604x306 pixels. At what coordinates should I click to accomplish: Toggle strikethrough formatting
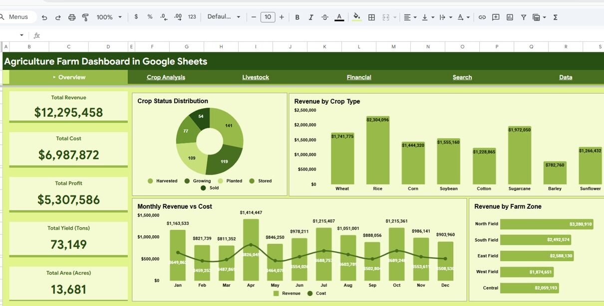[x=325, y=17]
